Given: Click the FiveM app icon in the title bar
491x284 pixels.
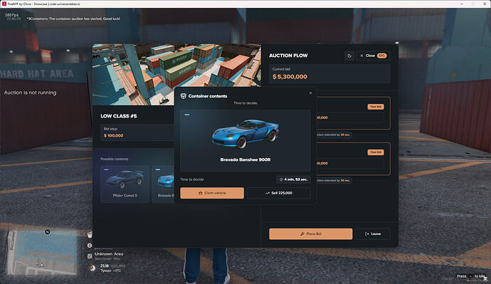Looking at the screenshot, I should click(x=4, y=4).
